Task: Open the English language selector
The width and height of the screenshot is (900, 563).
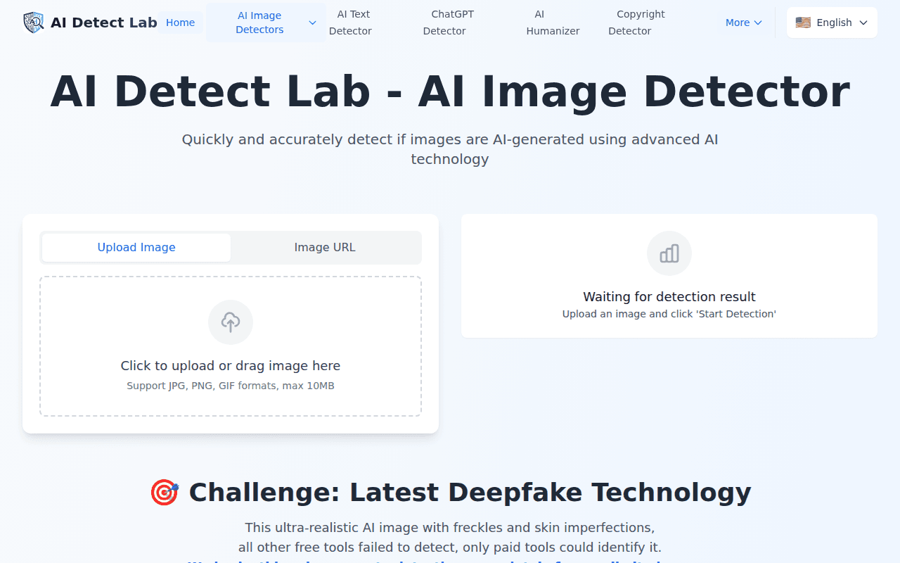Action: point(832,23)
